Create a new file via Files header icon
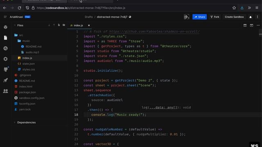This screenshot has width=262, height=147. click(x=59, y=25)
